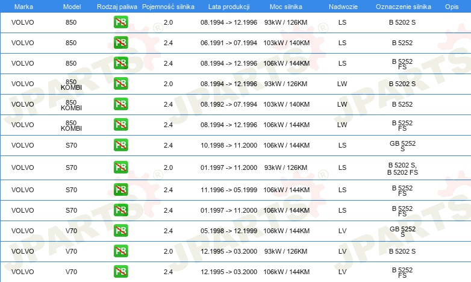Click the engine code B 5202 S, B 5202 FS
471x282 pixels.
click(x=402, y=169)
